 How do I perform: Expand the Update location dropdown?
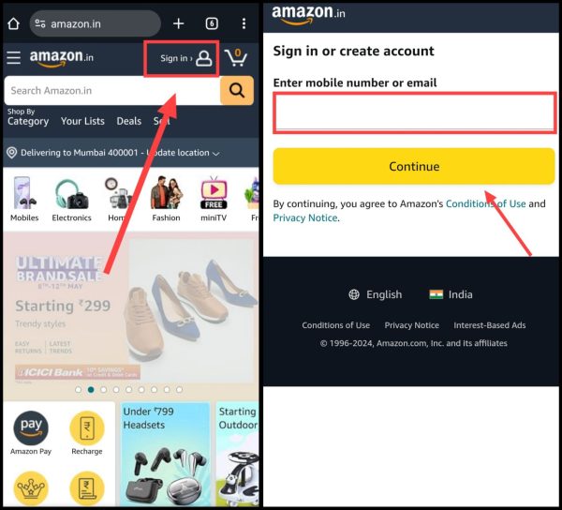coord(215,154)
